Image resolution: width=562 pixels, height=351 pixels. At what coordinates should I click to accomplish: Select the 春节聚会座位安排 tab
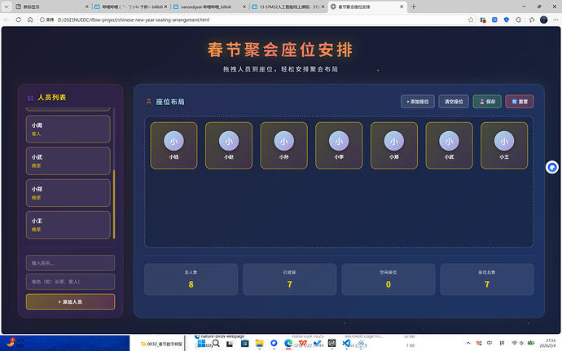367,7
